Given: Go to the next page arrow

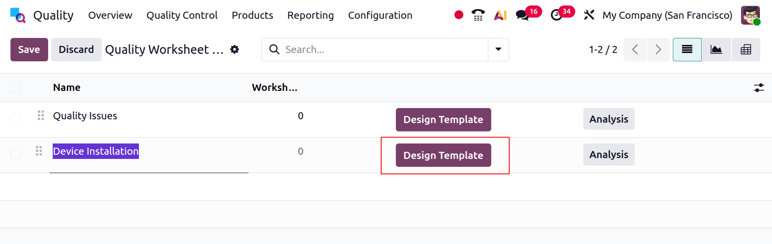Looking at the screenshot, I should click(x=659, y=50).
